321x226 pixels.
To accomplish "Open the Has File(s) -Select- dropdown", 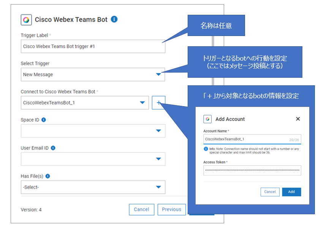I will click(x=158, y=187).
